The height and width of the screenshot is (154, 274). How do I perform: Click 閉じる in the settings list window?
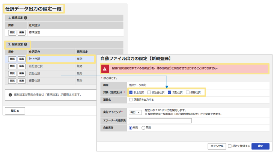click(x=15, y=111)
